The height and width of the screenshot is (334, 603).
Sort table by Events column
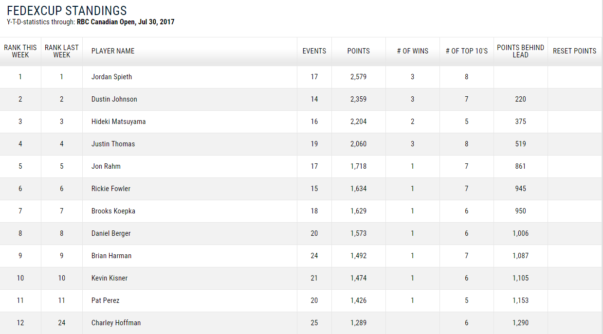314,51
